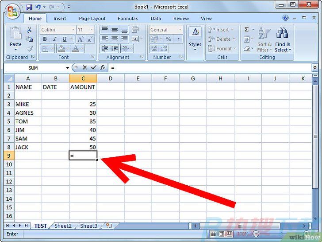Open Microsoft Excel Help question mark

tap(285, 18)
